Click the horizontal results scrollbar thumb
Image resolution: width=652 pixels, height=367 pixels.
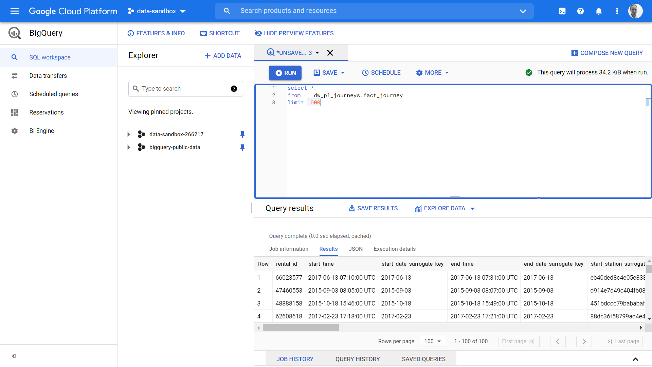(x=301, y=328)
